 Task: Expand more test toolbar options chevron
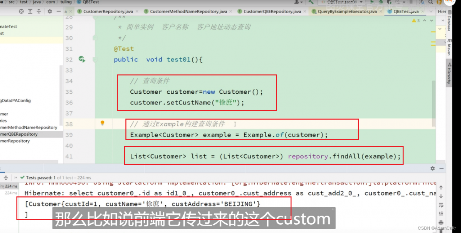point(15,177)
